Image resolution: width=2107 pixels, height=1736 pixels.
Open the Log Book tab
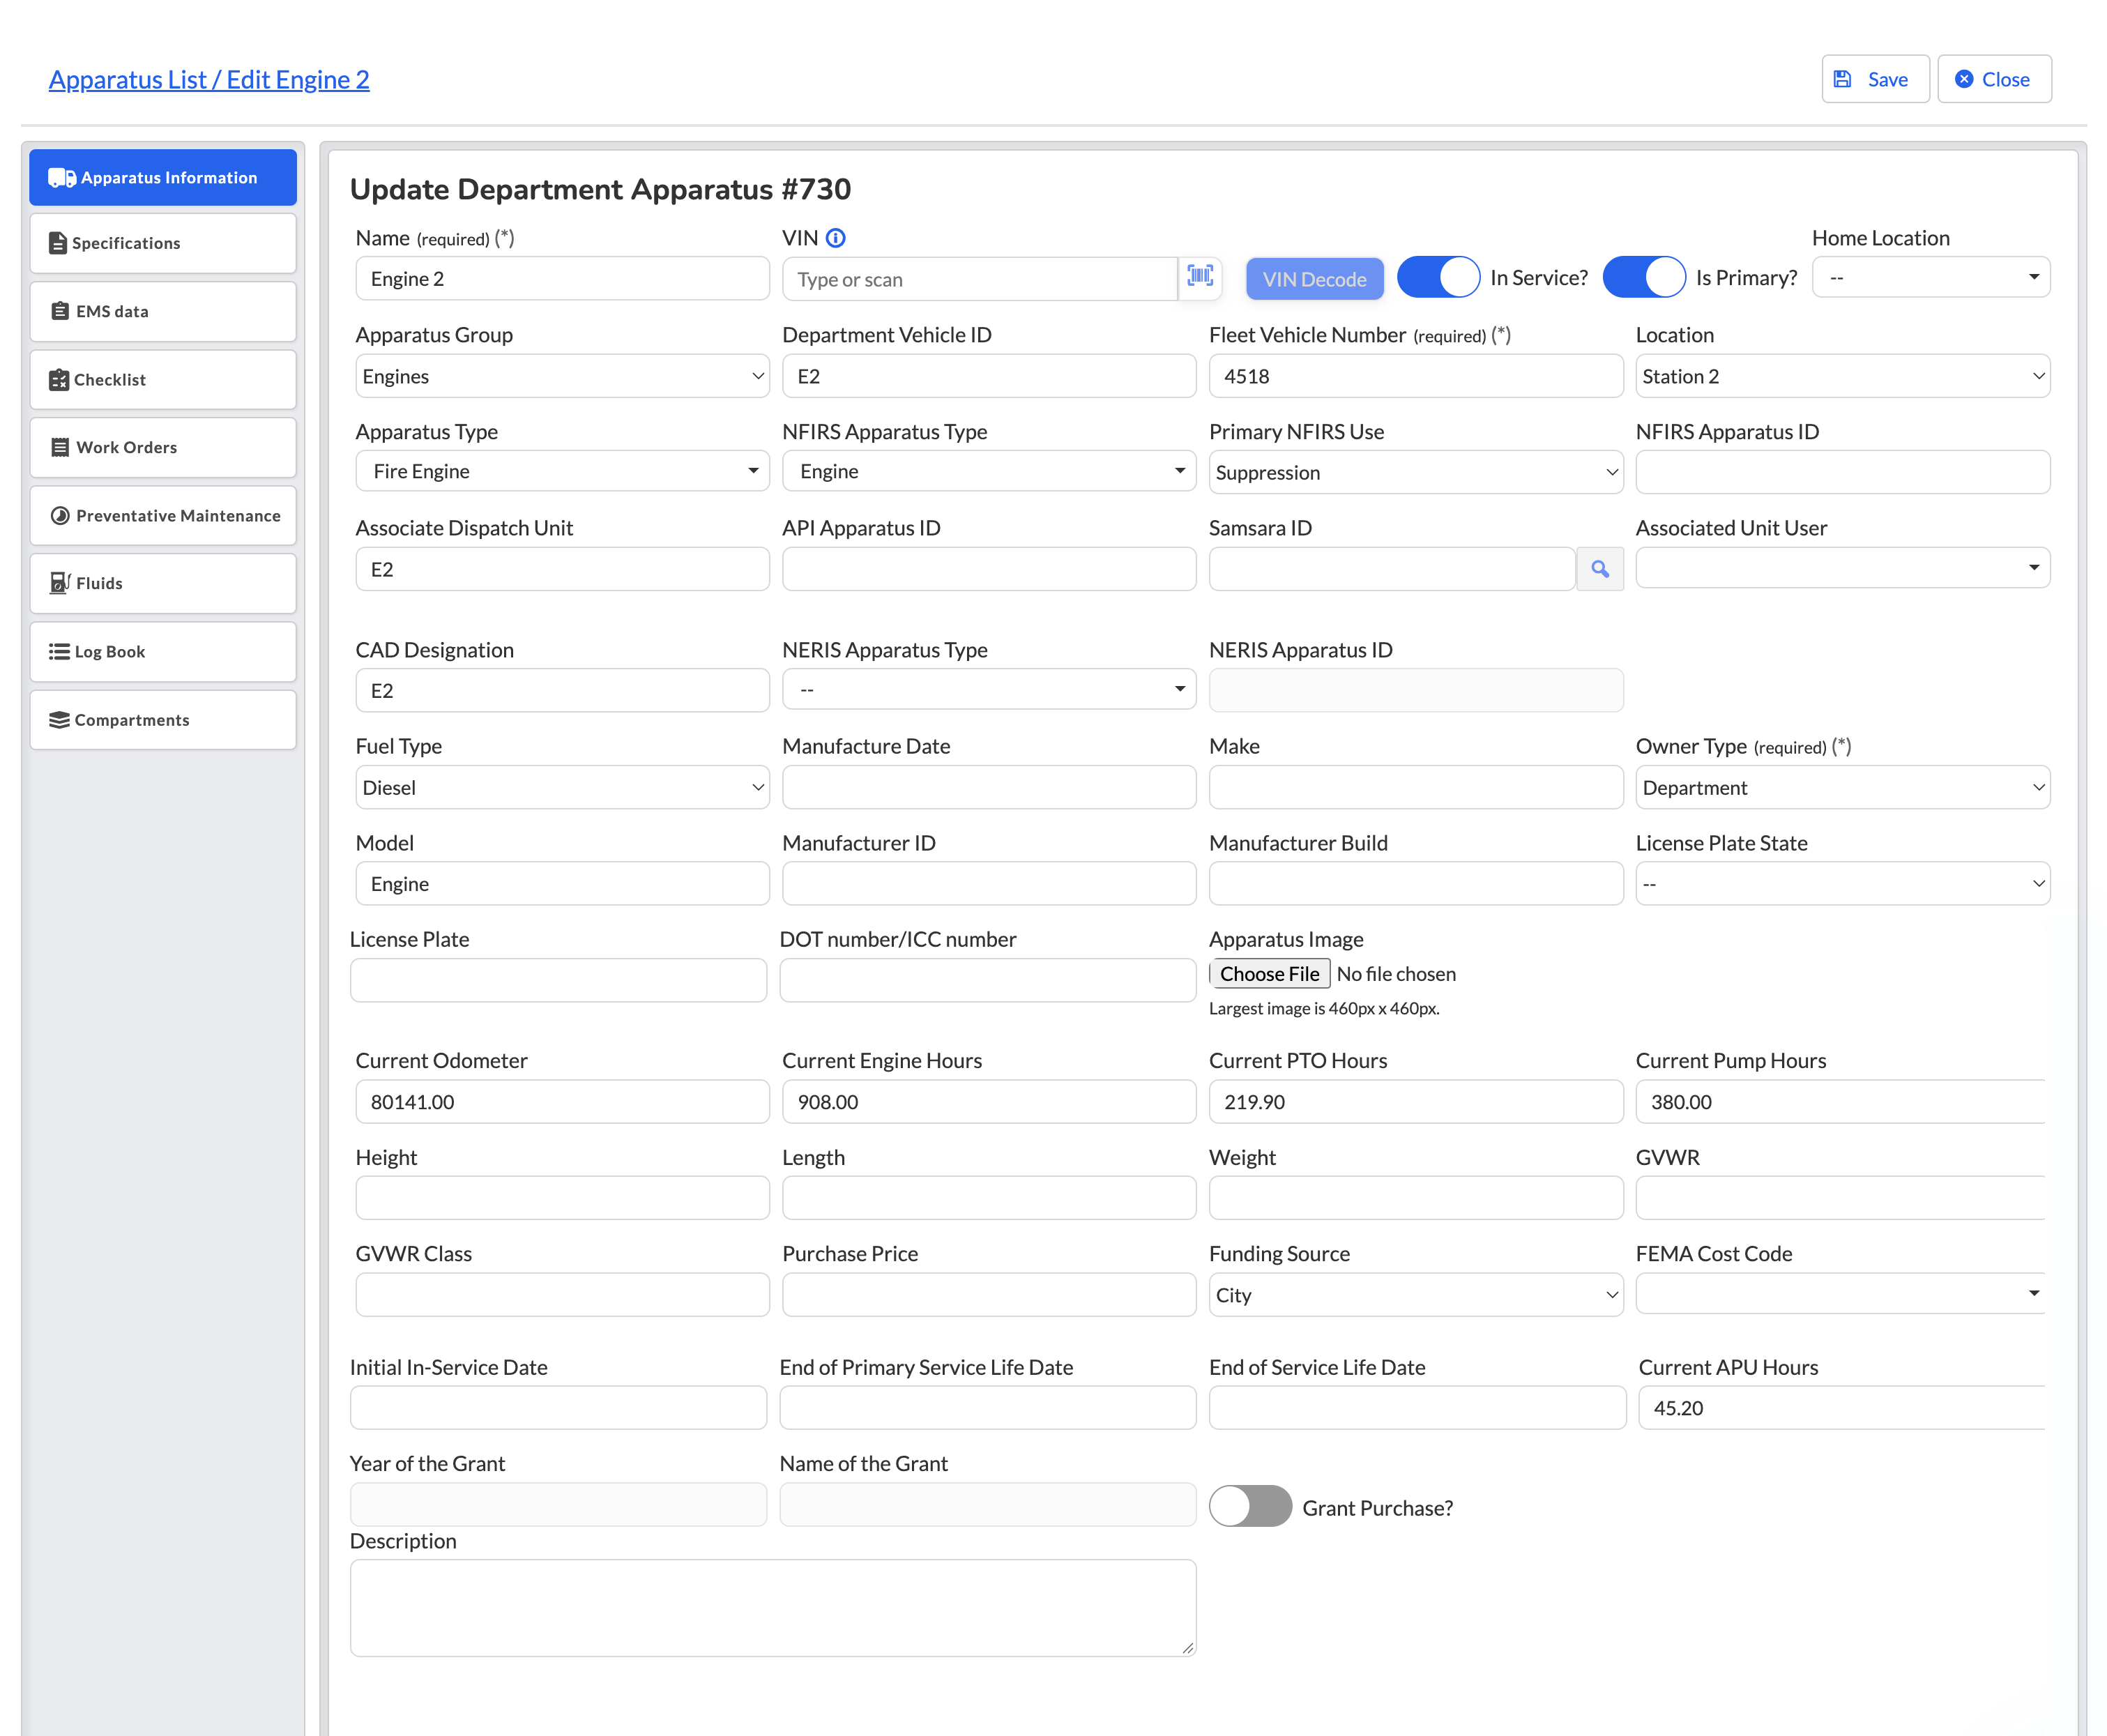163,651
